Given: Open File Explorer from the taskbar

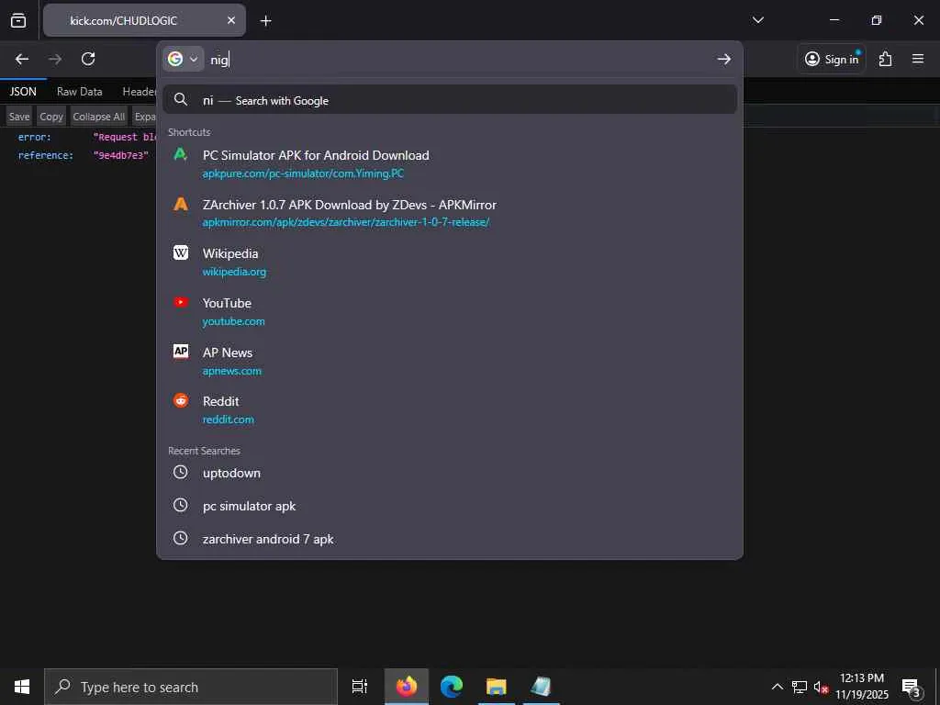Looking at the screenshot, I should (x=497, y=687).
